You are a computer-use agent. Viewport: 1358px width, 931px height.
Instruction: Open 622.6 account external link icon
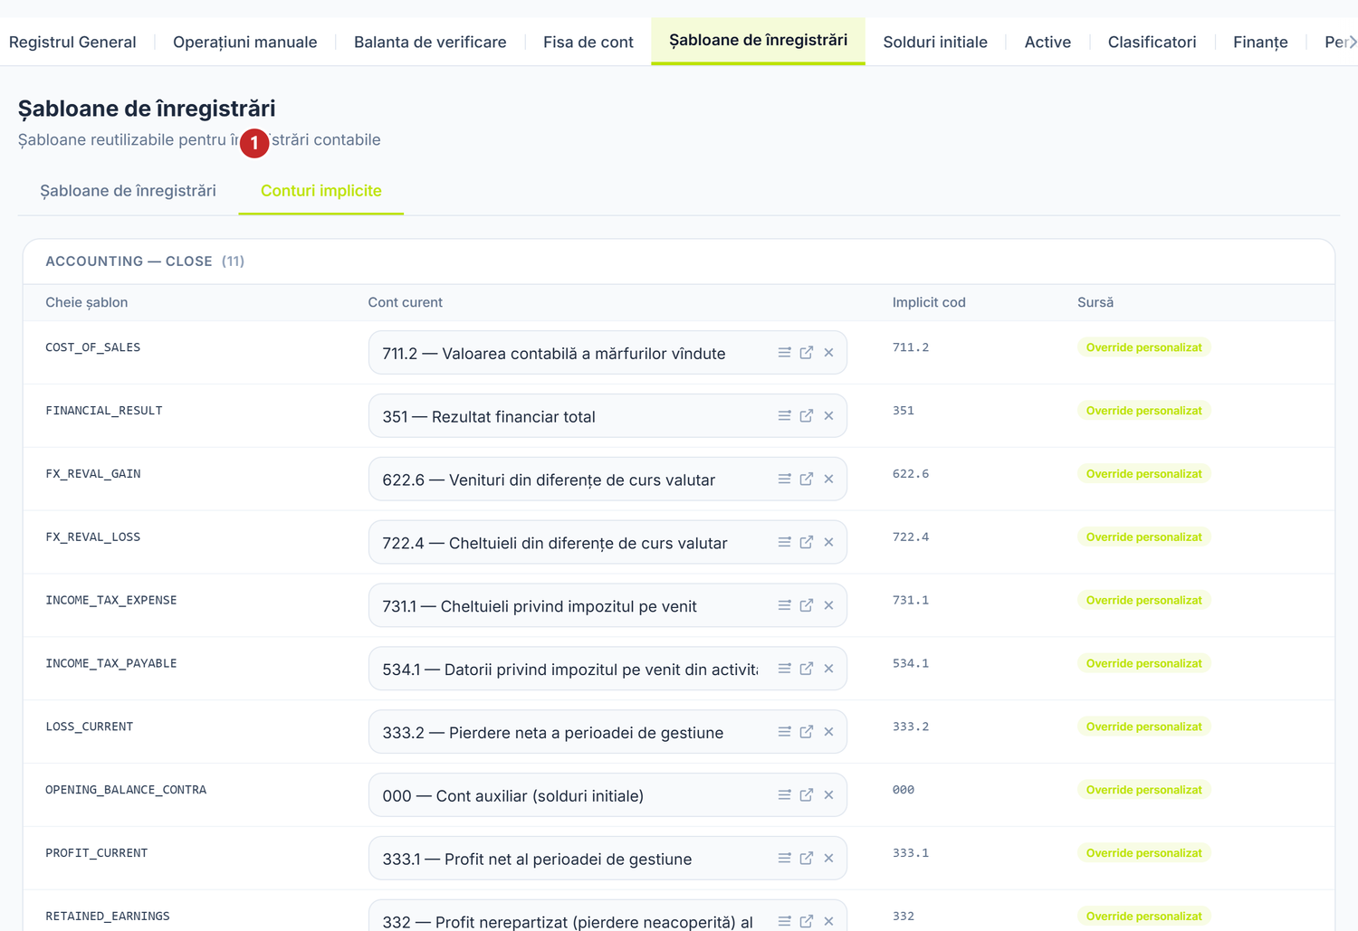807,480
